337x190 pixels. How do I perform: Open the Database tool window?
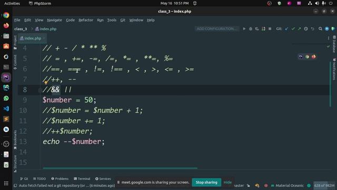(x=334, y=44)
